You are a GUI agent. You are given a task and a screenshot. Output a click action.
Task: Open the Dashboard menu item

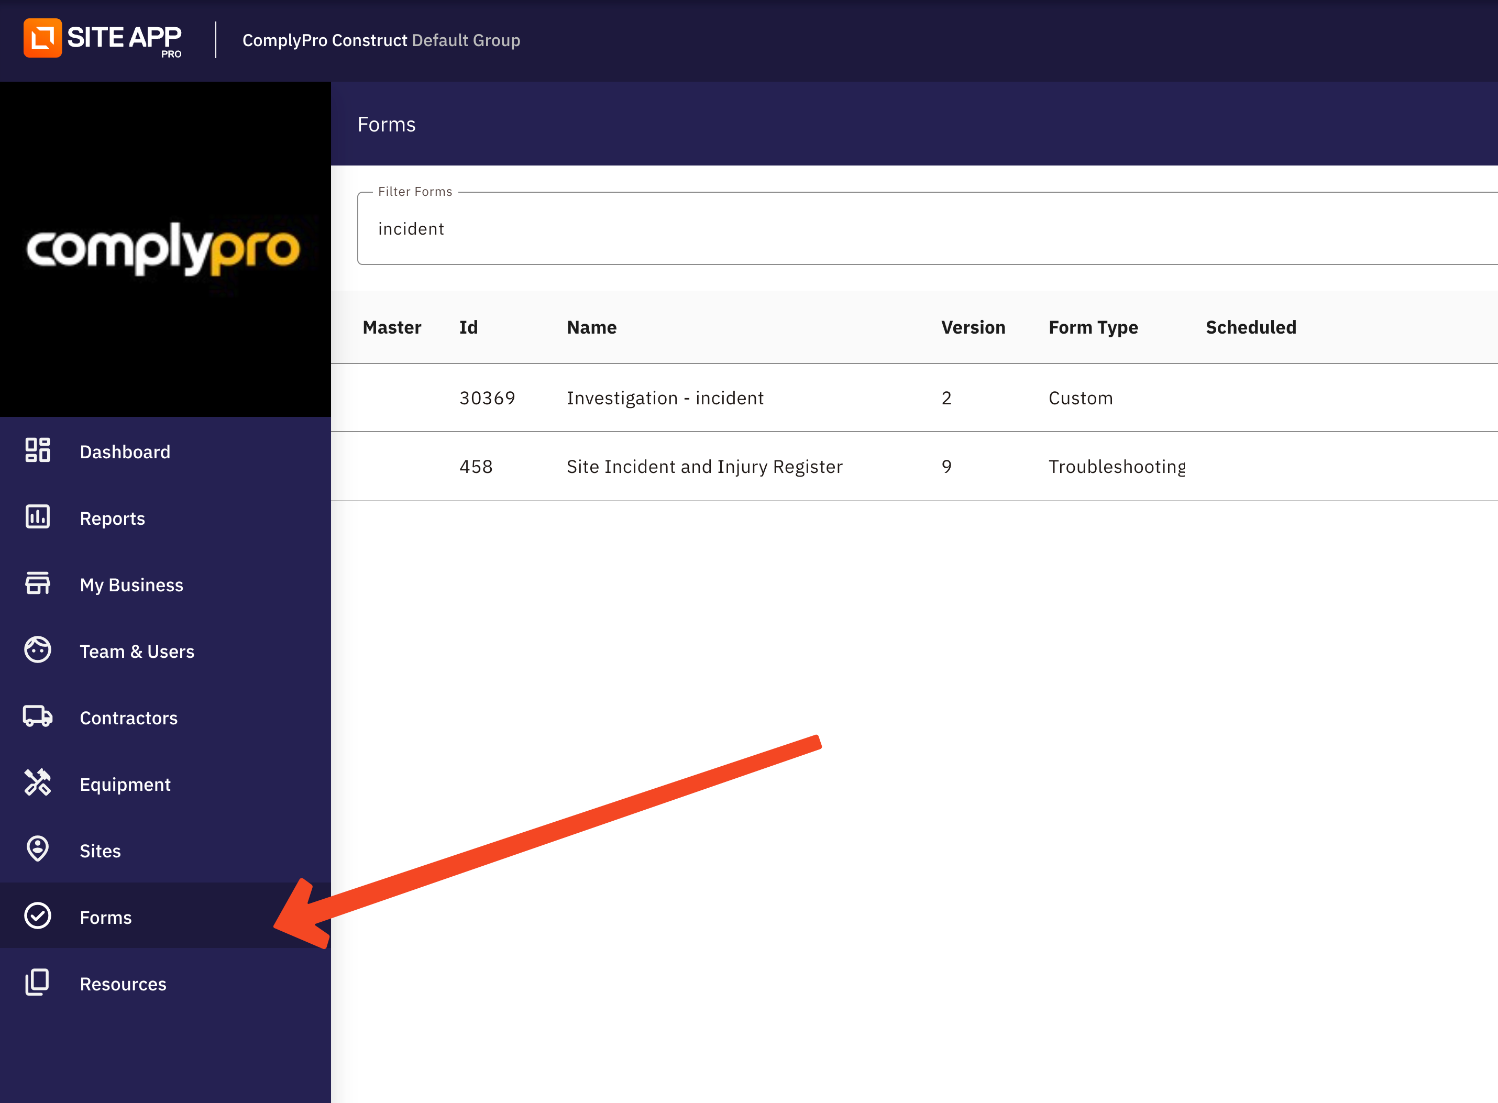pos(125,452)
